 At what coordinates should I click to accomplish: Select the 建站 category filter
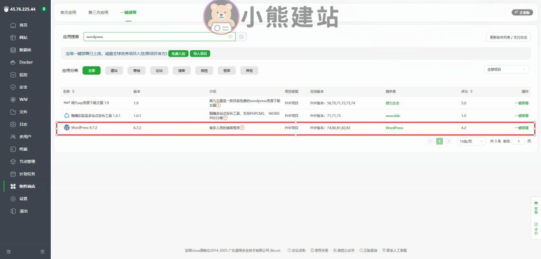click(x=114, y=70)
